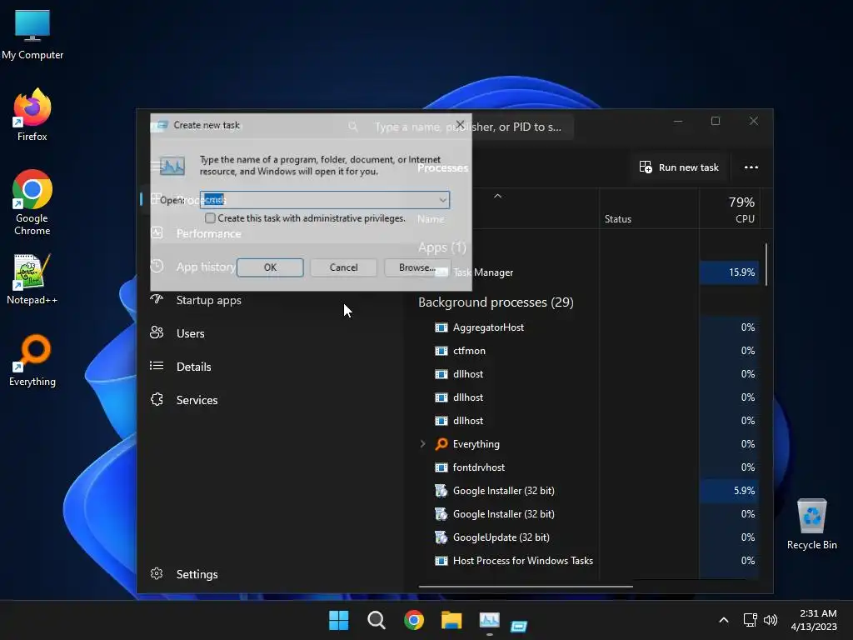
Task: Click Run new task in Task Manager
Action: coord(679,167)
